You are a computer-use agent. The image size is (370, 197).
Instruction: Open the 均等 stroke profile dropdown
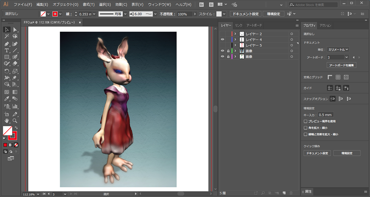click(x=125, y=14)
